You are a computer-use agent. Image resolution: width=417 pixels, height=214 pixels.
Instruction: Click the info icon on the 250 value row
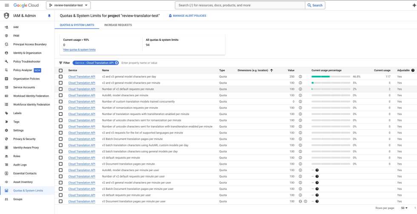point(300,77)
